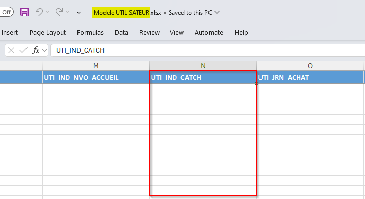Open the Page Layout tab

47,32
